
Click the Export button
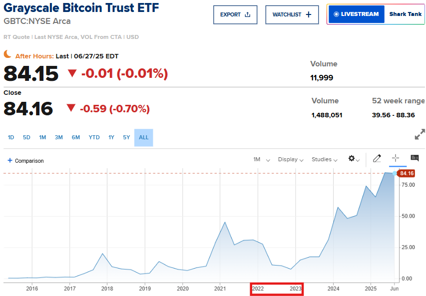[x=235, y=15]
